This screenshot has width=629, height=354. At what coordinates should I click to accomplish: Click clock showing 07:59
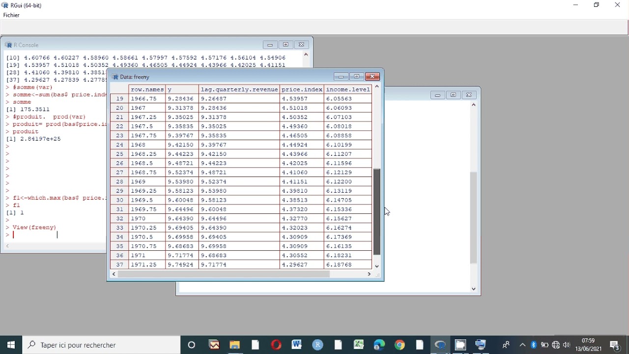588,341
